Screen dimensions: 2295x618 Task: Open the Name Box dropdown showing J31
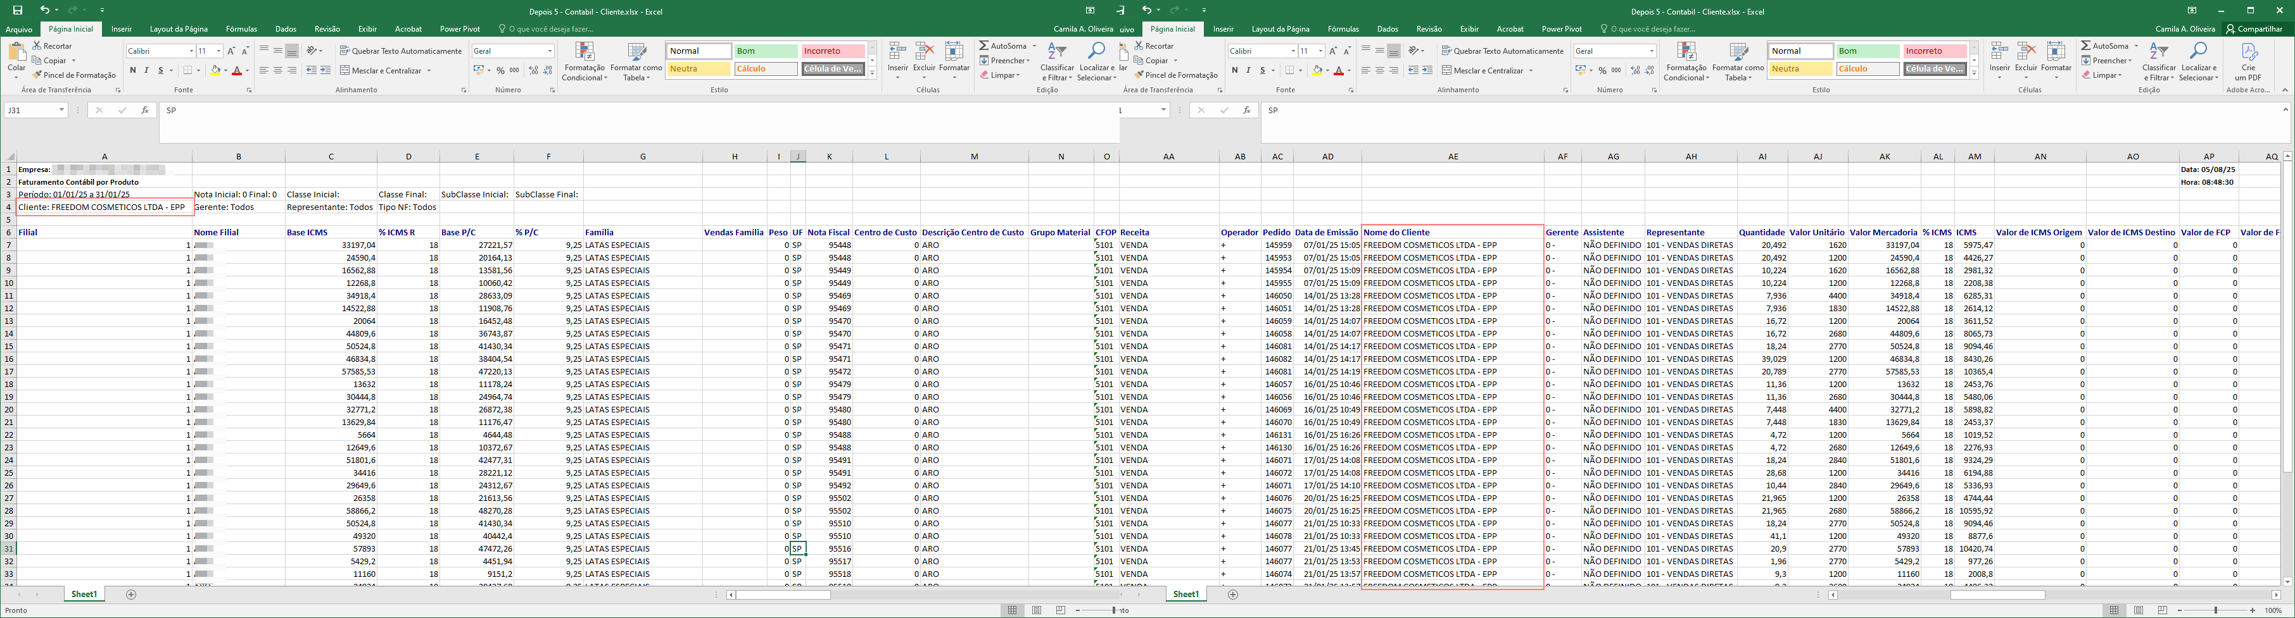coord(61,111)
